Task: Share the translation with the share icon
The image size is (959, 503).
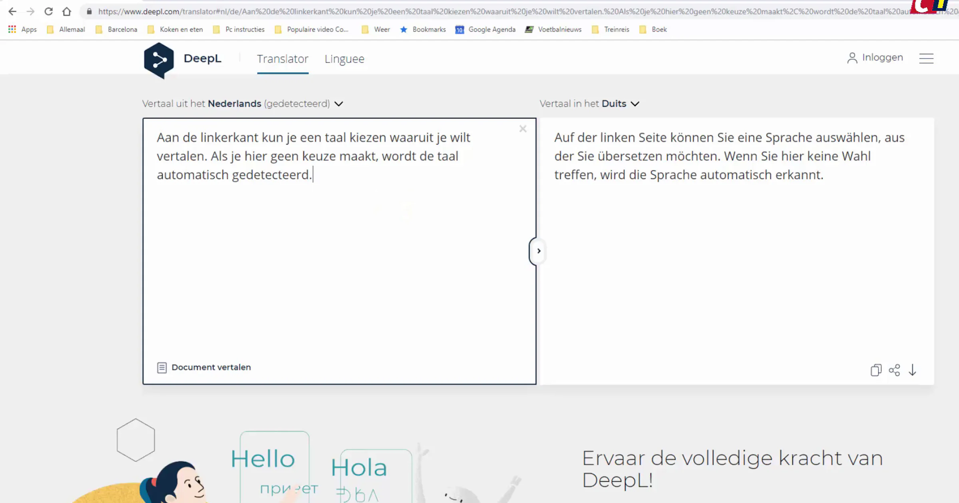Action: 894,370
